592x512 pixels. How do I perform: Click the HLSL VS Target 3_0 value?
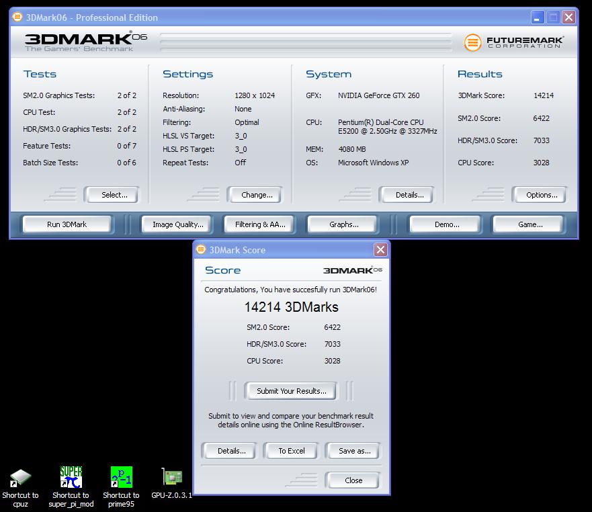(241, 136)
